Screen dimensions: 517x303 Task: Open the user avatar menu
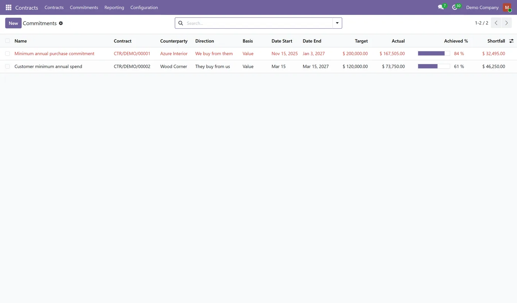507,7
